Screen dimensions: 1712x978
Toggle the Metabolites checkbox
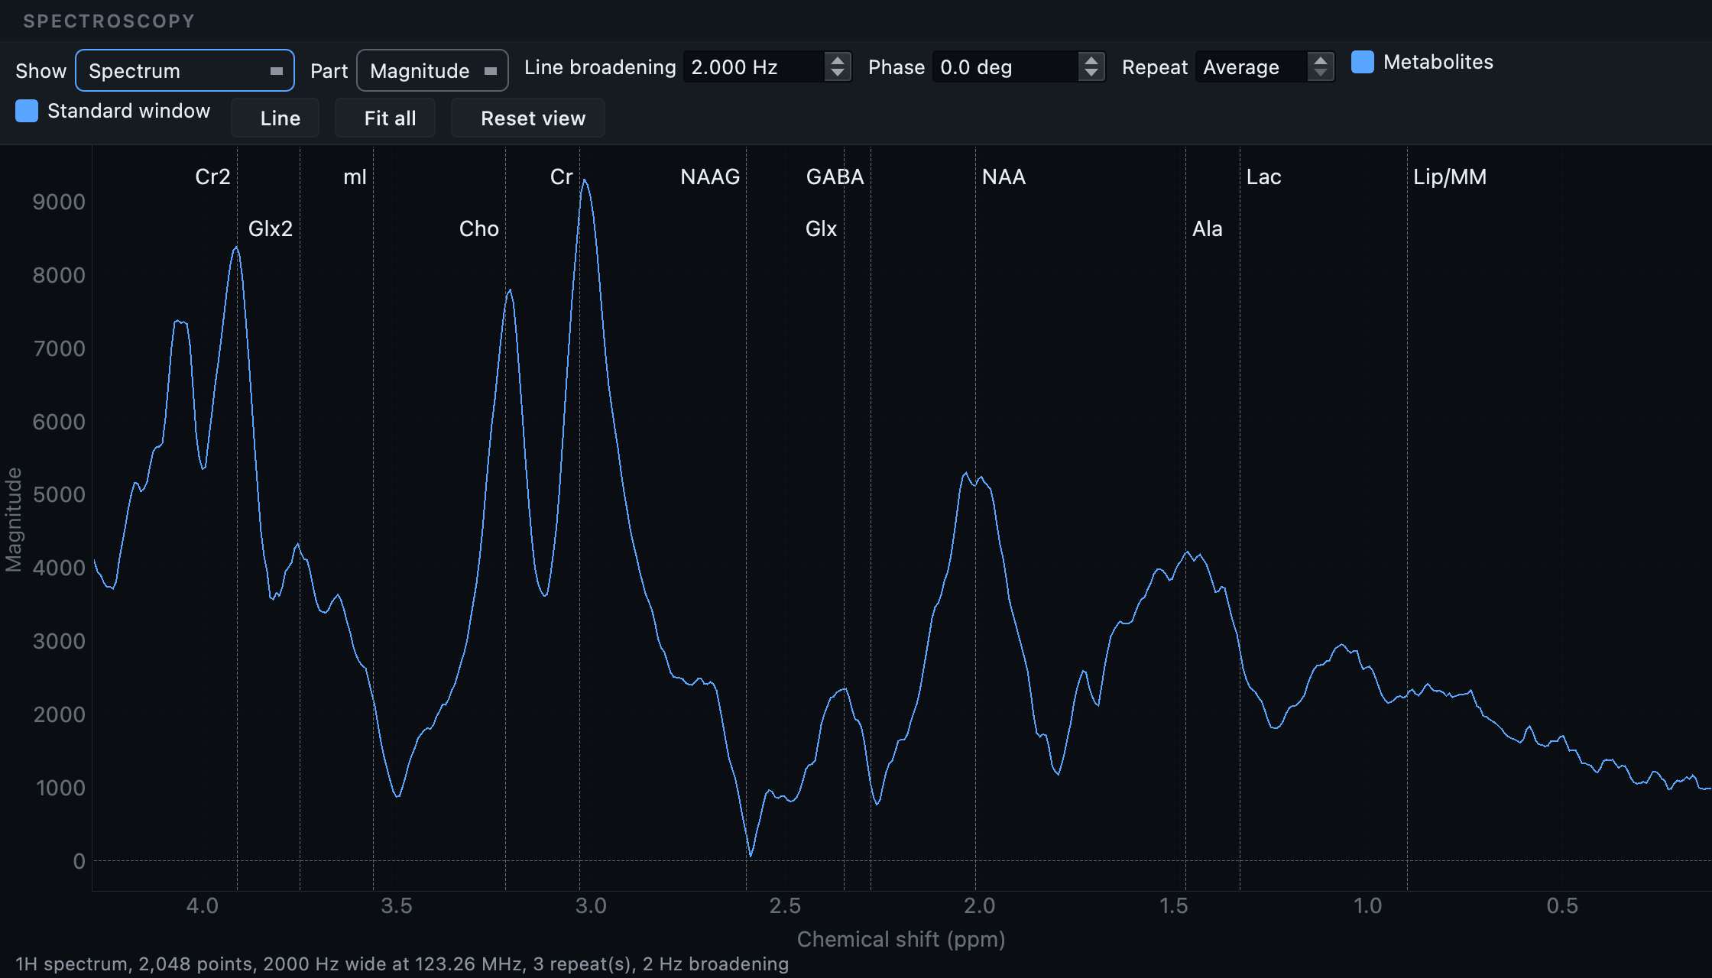click(1363, 62)
